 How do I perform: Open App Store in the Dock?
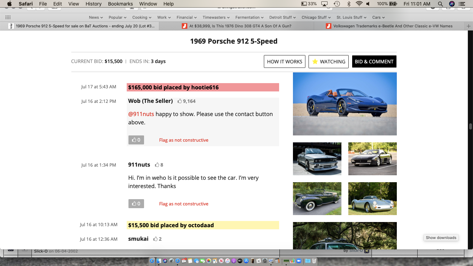[x=246, y=261]
